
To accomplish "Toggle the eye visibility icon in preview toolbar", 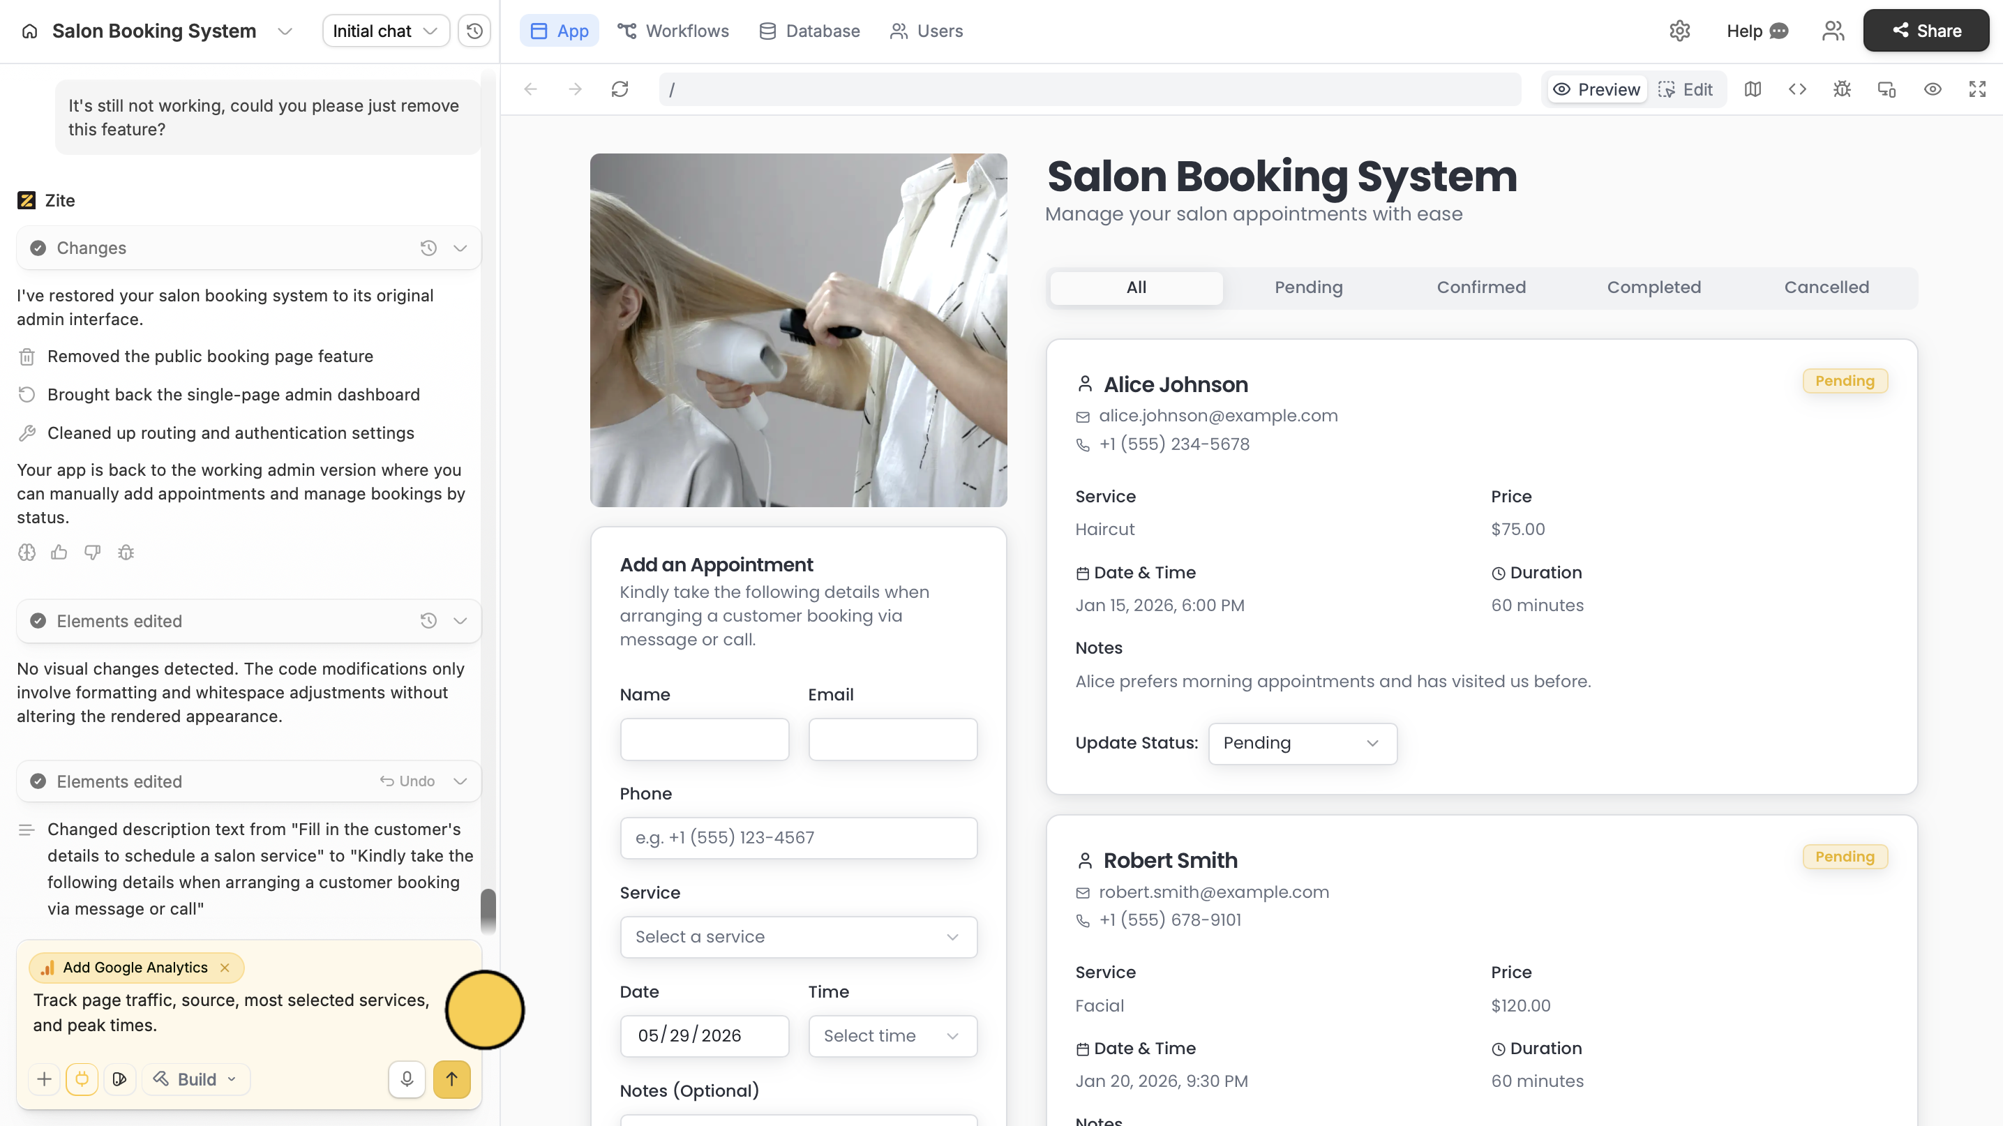I will [x=1933, y=89].
